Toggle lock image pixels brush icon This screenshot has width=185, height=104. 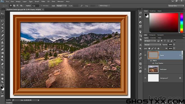click(152, 48)
